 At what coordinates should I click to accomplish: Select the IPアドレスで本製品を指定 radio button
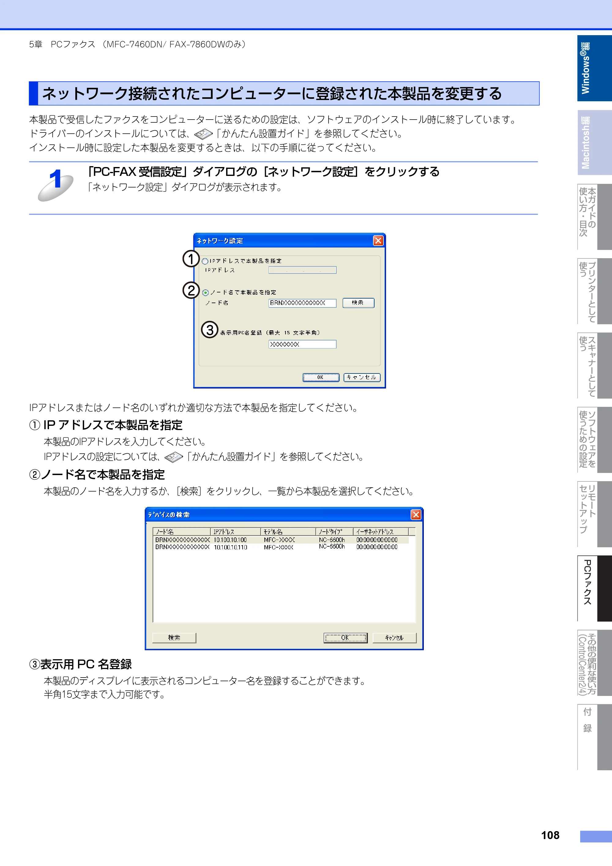205,261
